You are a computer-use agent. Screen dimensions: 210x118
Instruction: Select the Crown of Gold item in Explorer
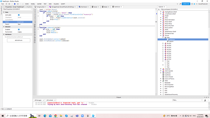169,77
